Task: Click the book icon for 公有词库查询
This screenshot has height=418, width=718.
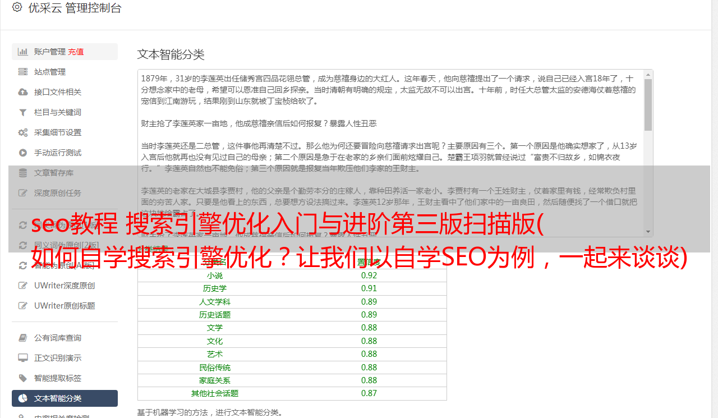Action: pyautogui.click(x=23, y=338)
